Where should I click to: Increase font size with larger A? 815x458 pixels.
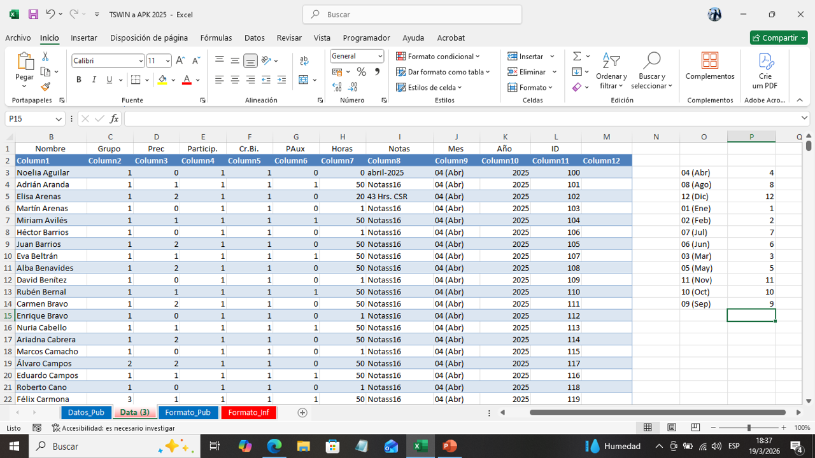[x=180, y=60]
